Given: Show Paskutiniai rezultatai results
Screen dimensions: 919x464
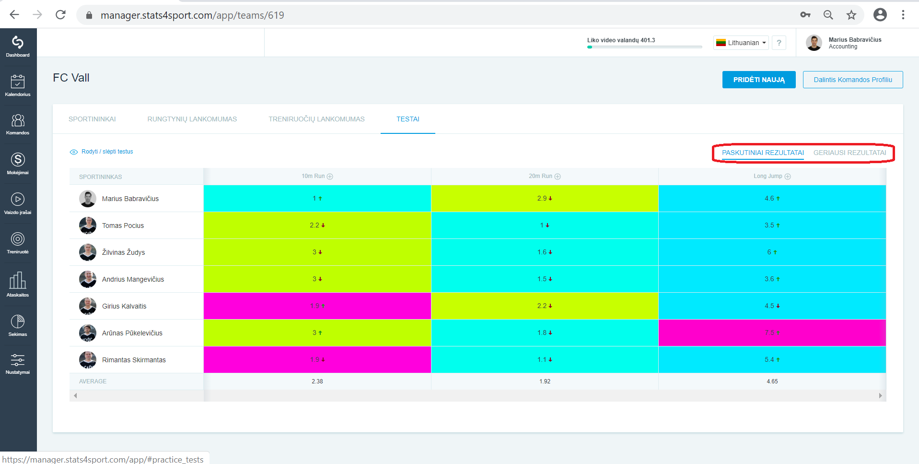Looking at the screenshot, I should (x=763, y=153).
